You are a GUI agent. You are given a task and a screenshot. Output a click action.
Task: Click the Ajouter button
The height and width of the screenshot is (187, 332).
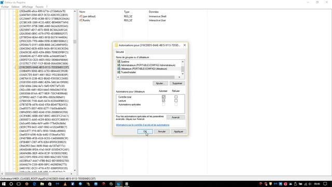[160, 83]
